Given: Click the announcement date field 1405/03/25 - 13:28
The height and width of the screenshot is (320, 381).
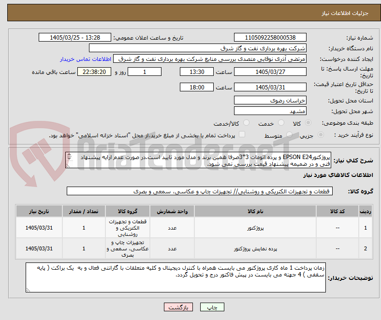Looking at the screenshot, I should (x=75, y=38).
